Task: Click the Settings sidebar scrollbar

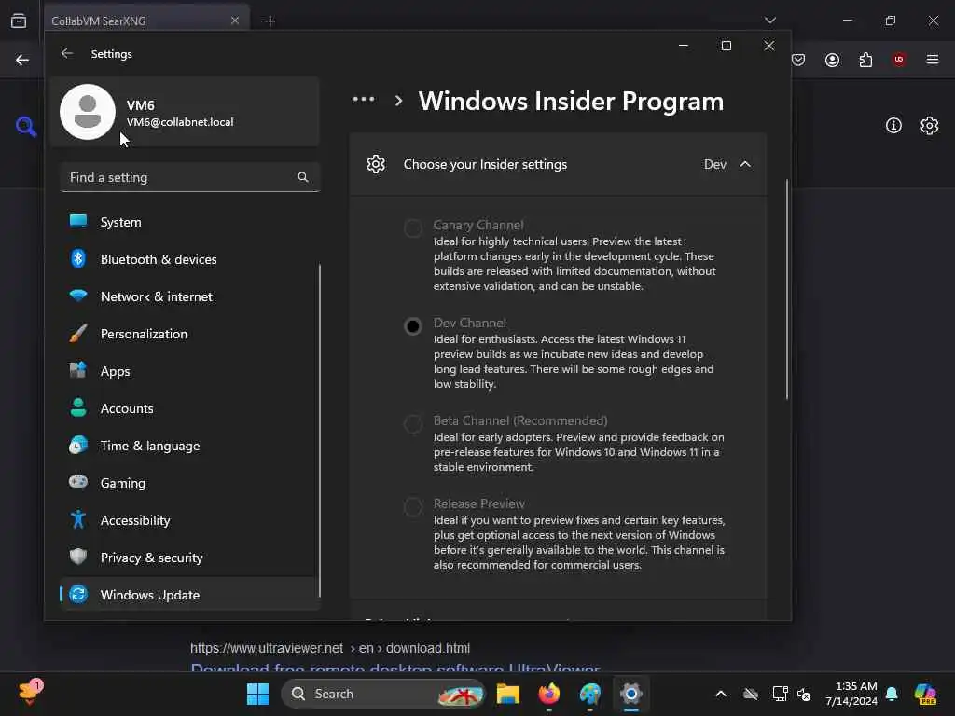Action: (319, 430)
